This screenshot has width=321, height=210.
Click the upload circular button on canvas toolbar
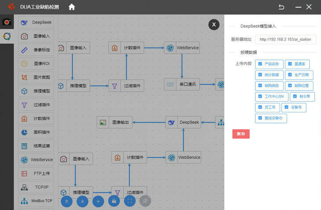(67, 202)
